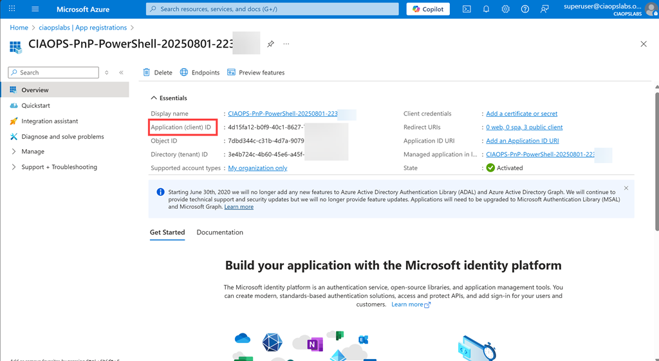Switch to the Documentation tab
This screenshot has height=361, width=659.
pos(219,233)
